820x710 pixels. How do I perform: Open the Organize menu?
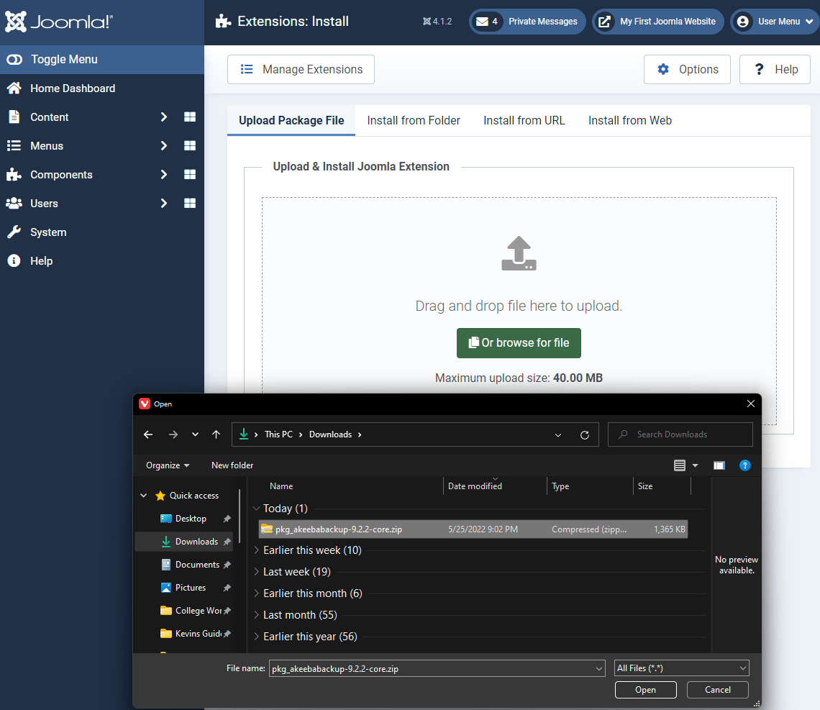(x=168, y=465)
